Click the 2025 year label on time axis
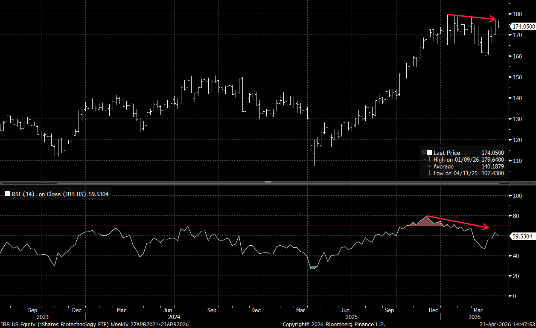 352,317
